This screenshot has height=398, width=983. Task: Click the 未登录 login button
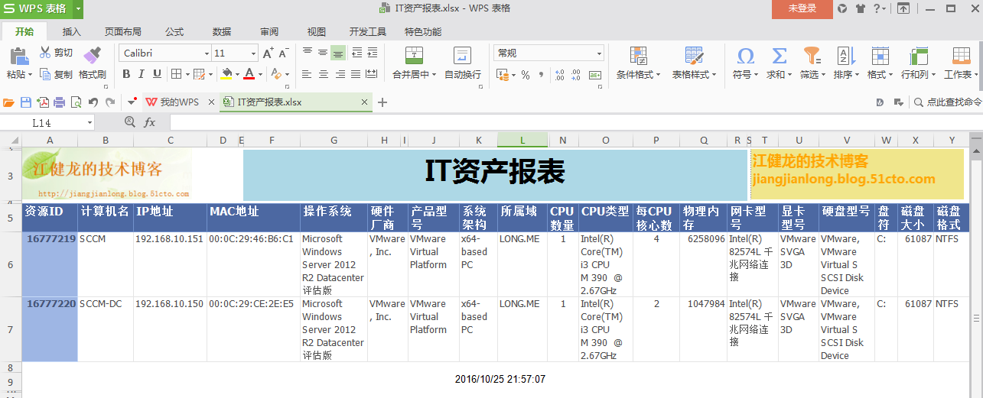click(x=802, y=8)
